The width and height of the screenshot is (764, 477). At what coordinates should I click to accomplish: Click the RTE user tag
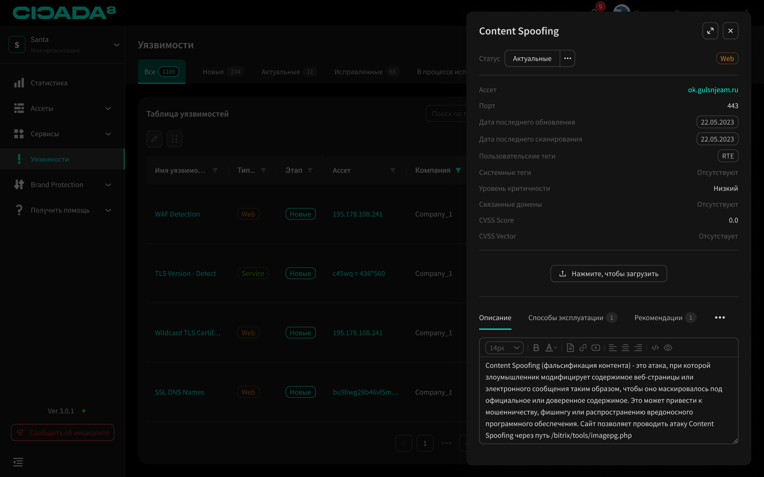(x=728, y=156)
